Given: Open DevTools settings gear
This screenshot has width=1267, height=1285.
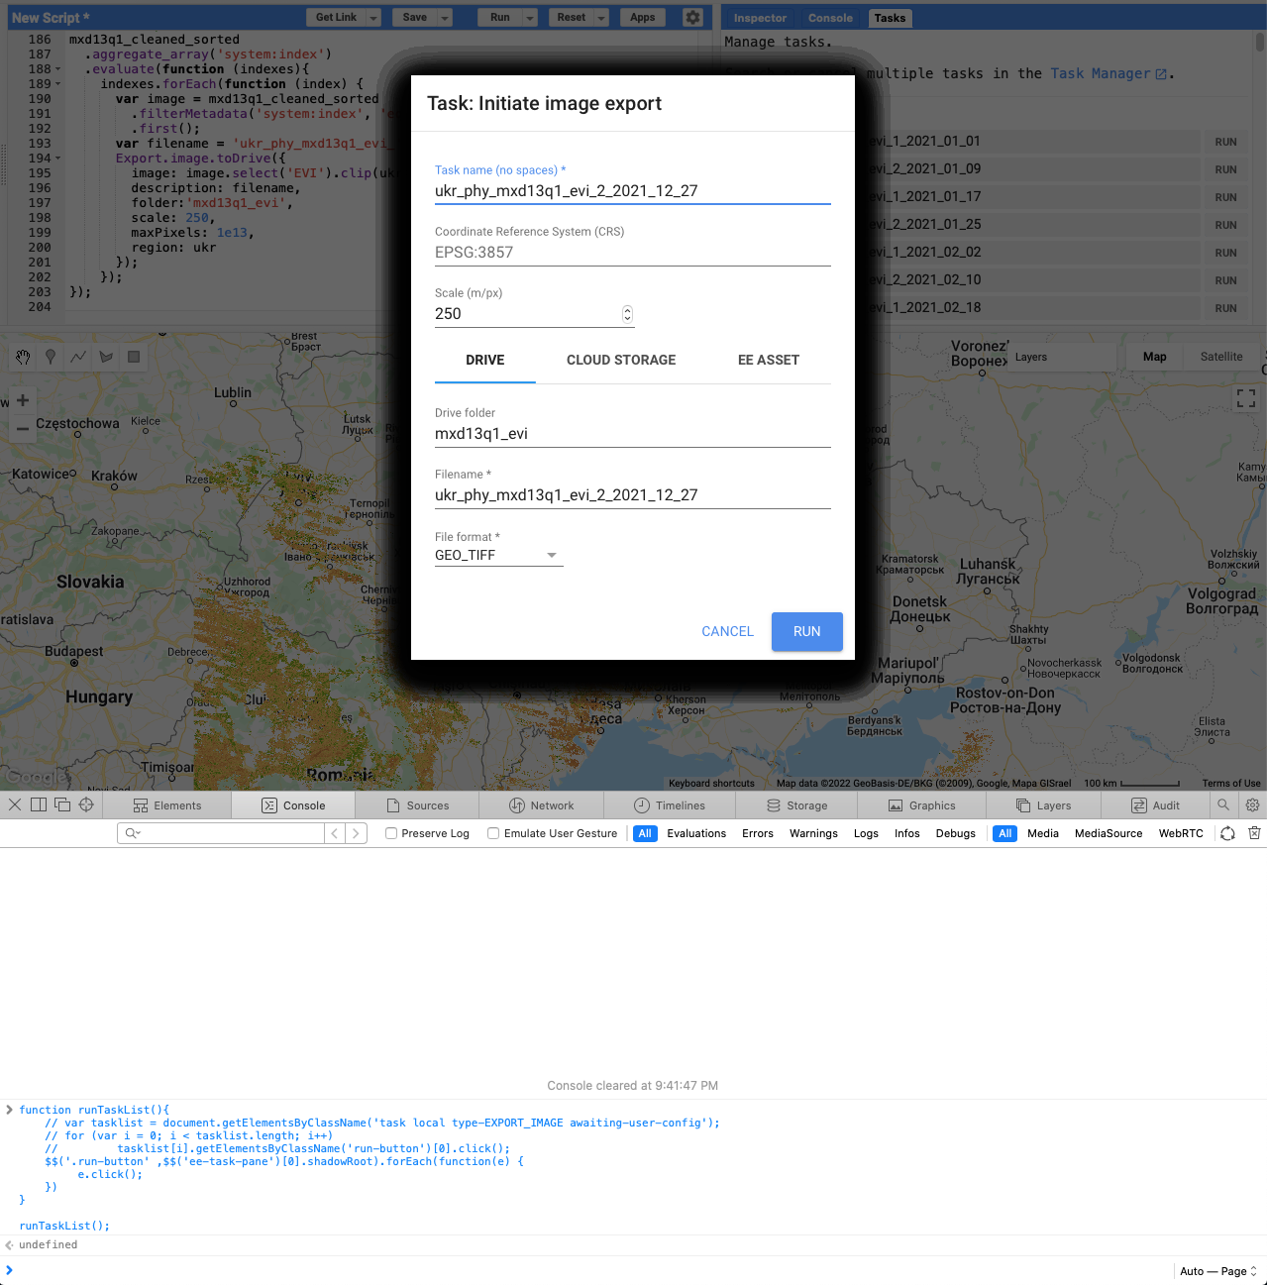Looking at the screenshot, I should [1252, 804].
